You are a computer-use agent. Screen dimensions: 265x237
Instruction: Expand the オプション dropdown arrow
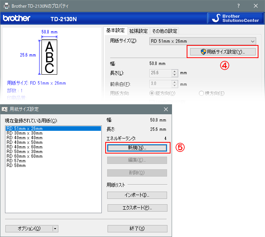[55, 229]
